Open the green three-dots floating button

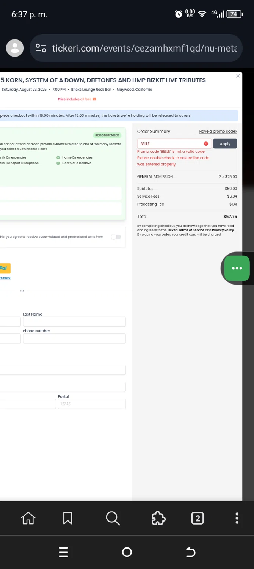pyautogui.click(x=237, y=268)
